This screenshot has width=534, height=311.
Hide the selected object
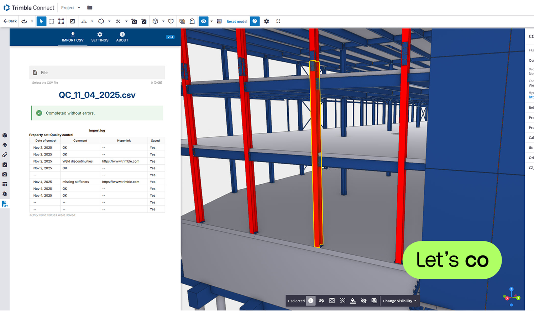[x=363, y=301]
